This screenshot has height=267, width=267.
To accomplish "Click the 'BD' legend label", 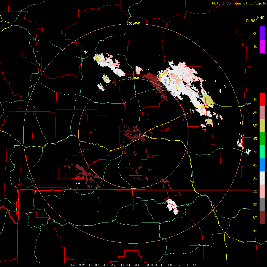I will (255, 126).
